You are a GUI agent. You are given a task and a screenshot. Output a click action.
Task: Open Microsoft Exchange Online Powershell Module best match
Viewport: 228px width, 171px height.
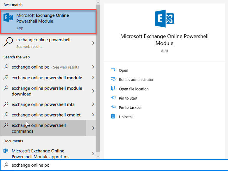tap(48, 22)
